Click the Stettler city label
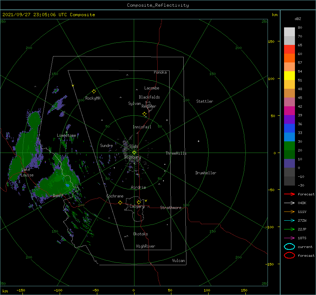316x295 pixels. coord(205,101)
